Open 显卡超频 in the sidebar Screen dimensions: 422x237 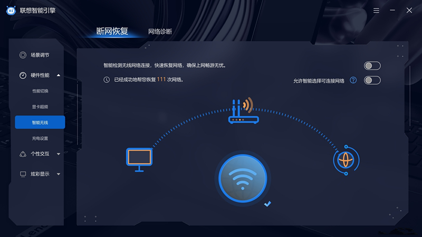tap(40, 107)
